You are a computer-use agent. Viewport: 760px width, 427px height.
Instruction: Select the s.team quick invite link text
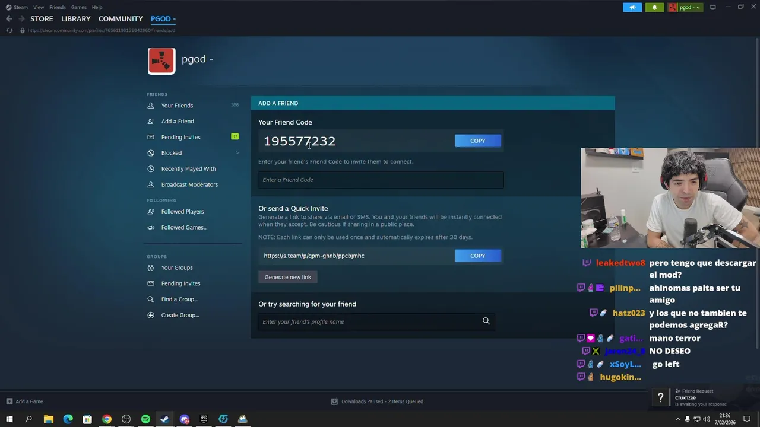(x=314, y=256)
